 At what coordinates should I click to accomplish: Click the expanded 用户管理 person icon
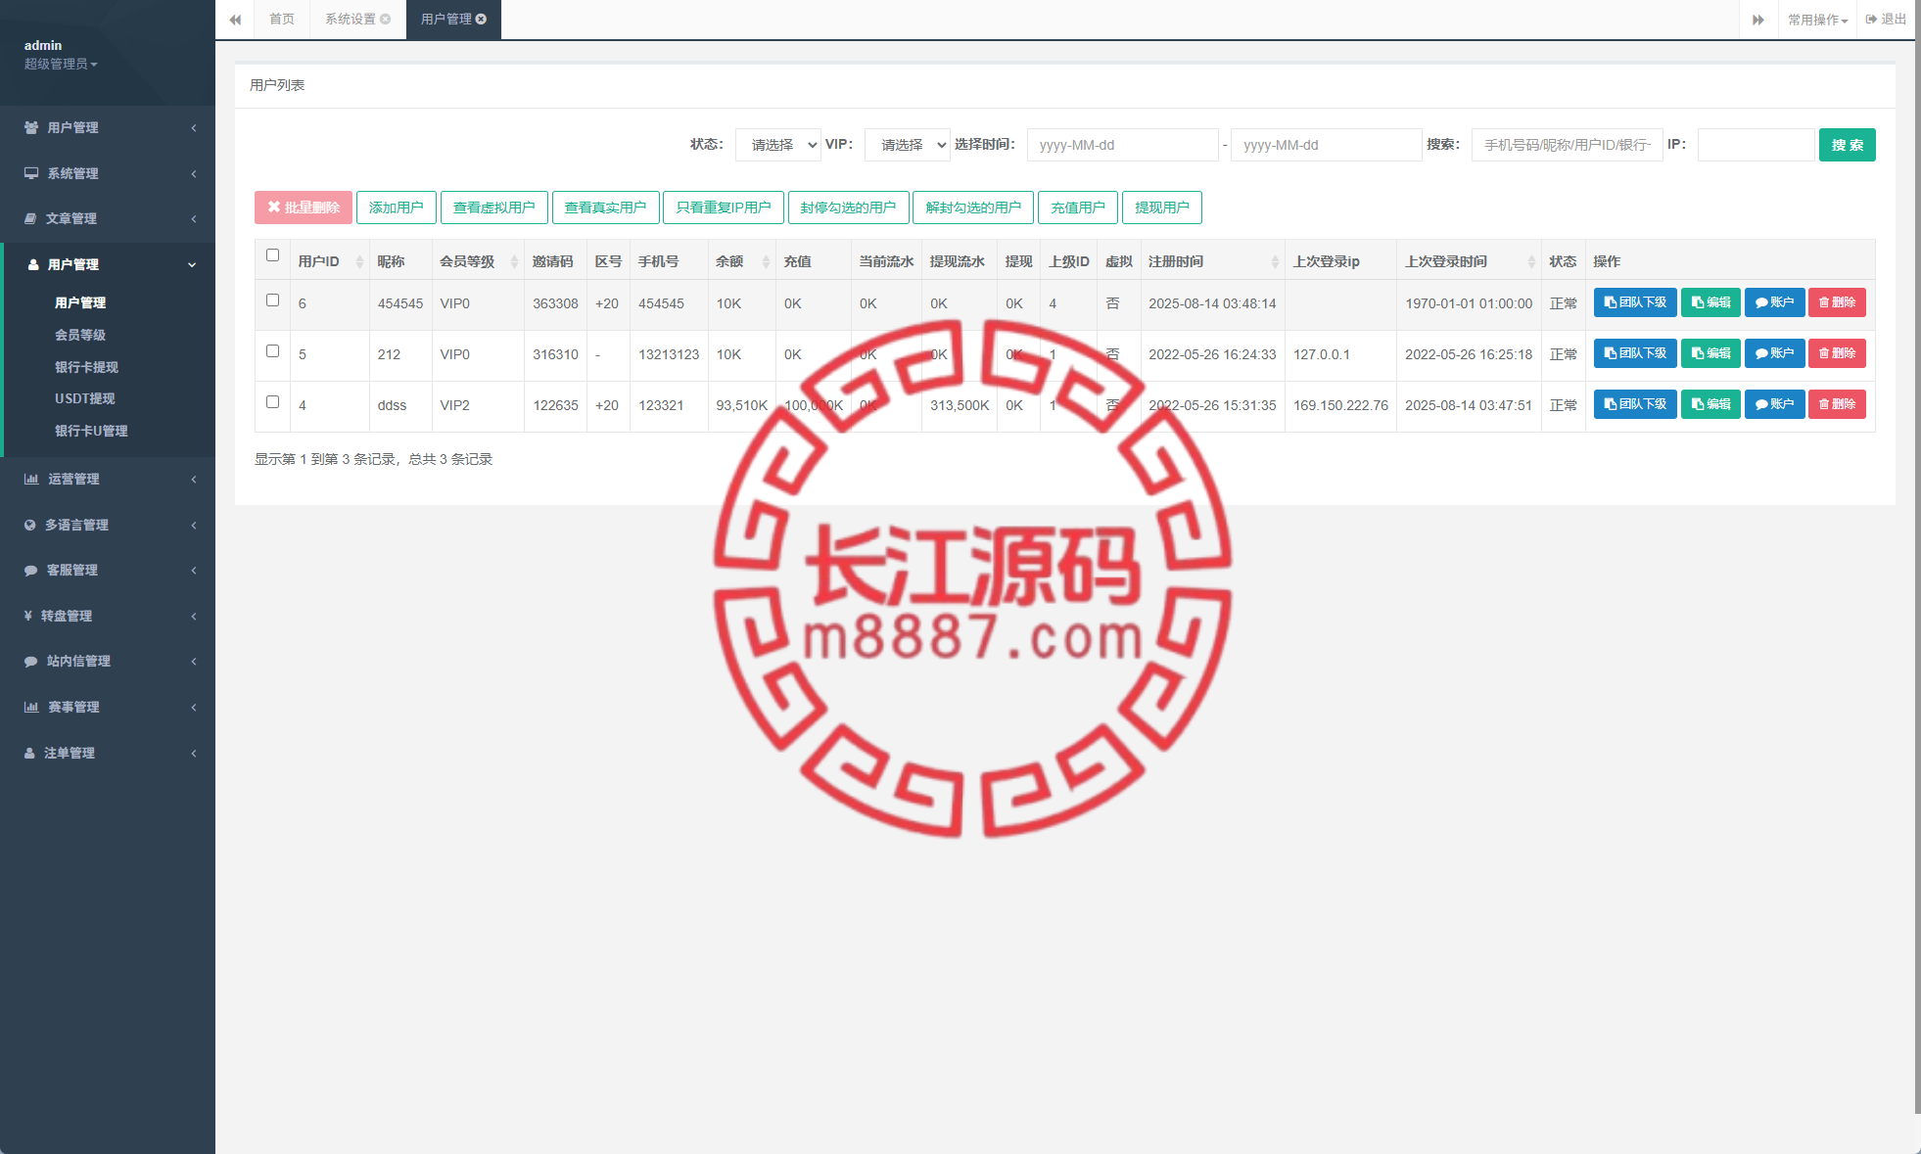(33, 264)
